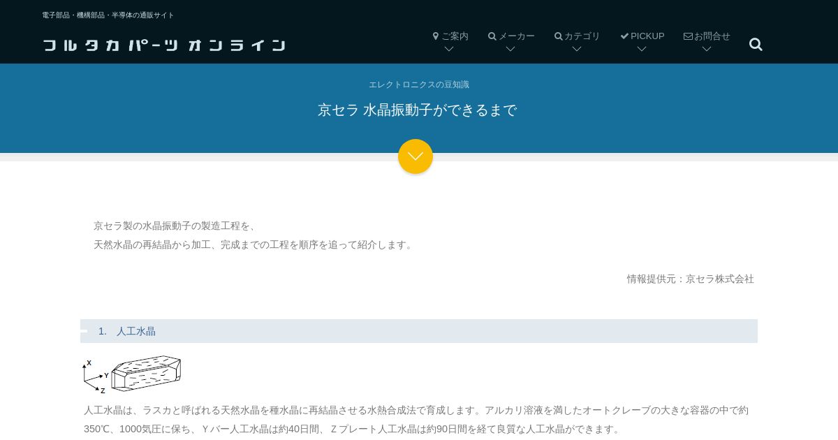Click the line 天然水晶の再結晶から加工、完成までの工程を順序を追って紹介します。
This screenshot has width=838, height=440.
tap(255, 244)
